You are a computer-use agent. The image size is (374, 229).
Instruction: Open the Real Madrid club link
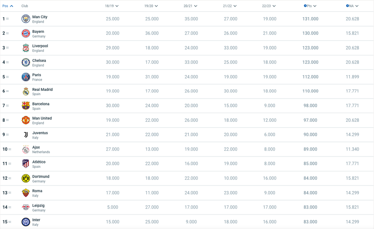(42, 89)
